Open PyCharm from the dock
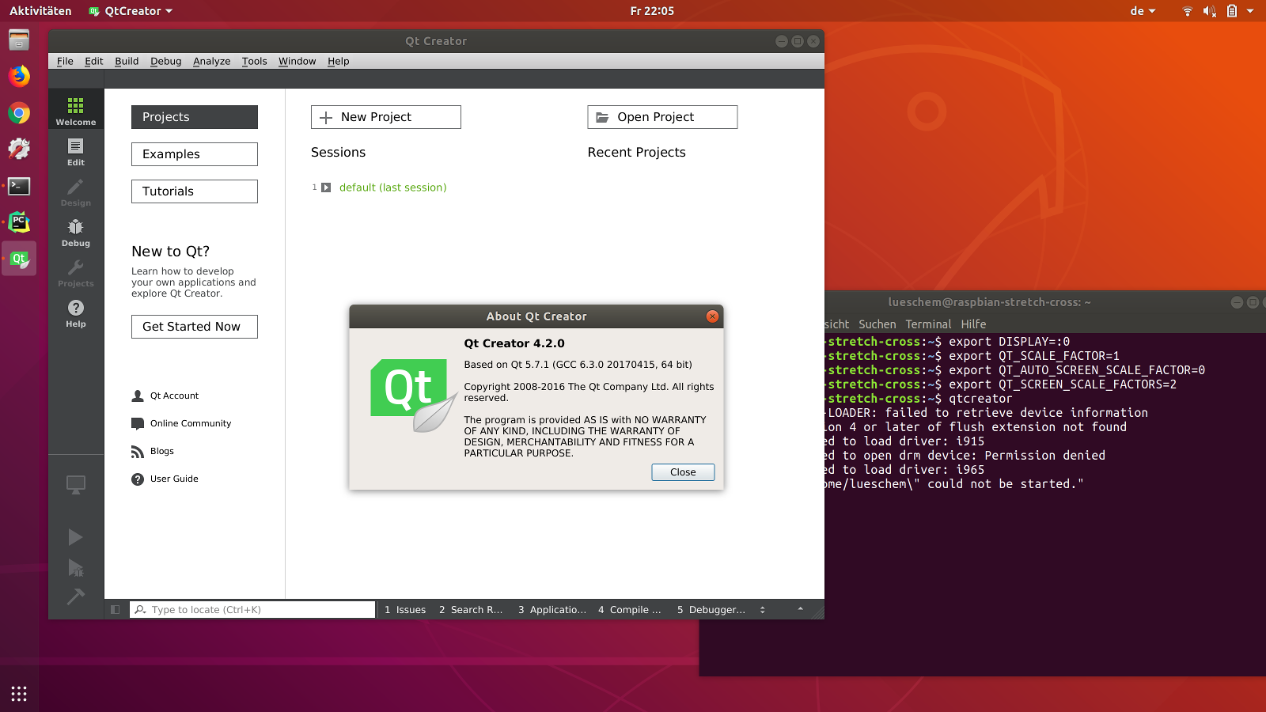The height and width of the screenshot is (712, 1266). (19, 222)
